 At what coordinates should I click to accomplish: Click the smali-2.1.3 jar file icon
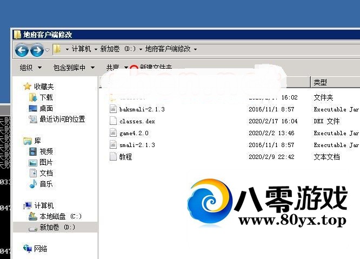tap(113, 145)
